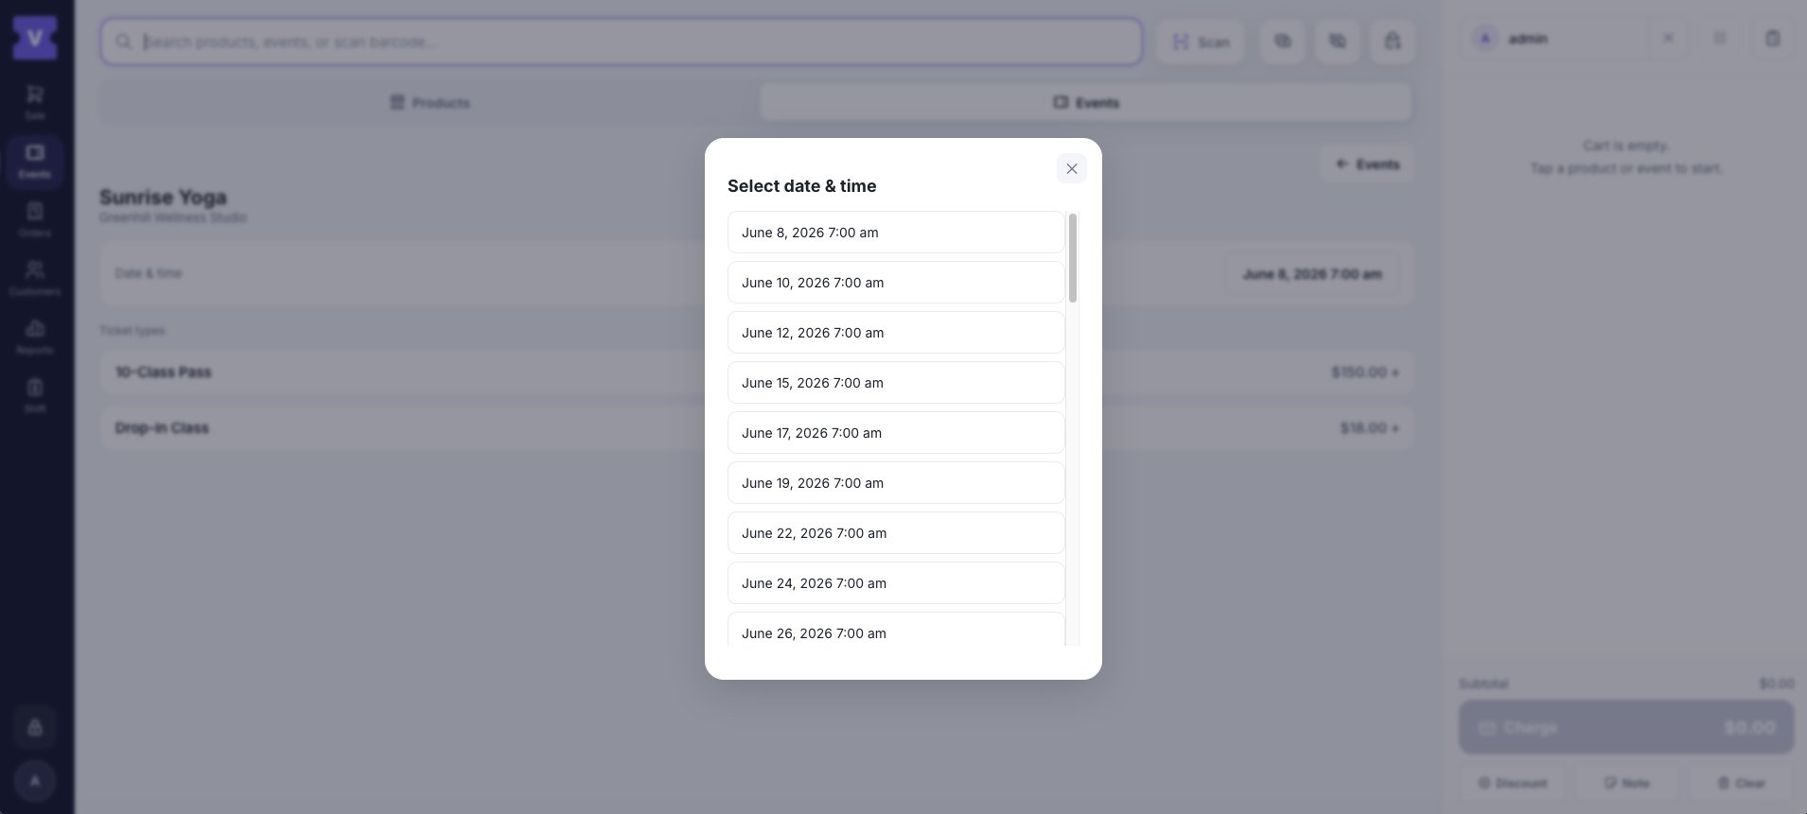This screenshot has width=1807, height=814.
Task: Pick June 26, 2026 7:00 am
Action: tap(896, 630)
